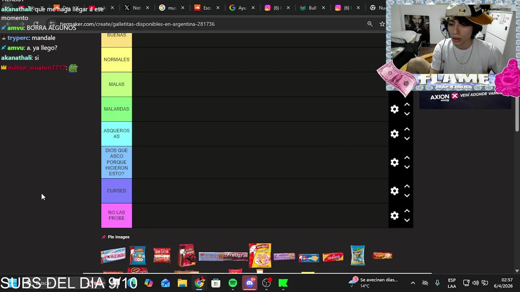Click the ASQUEROSAS tier label

pos(117,134)
